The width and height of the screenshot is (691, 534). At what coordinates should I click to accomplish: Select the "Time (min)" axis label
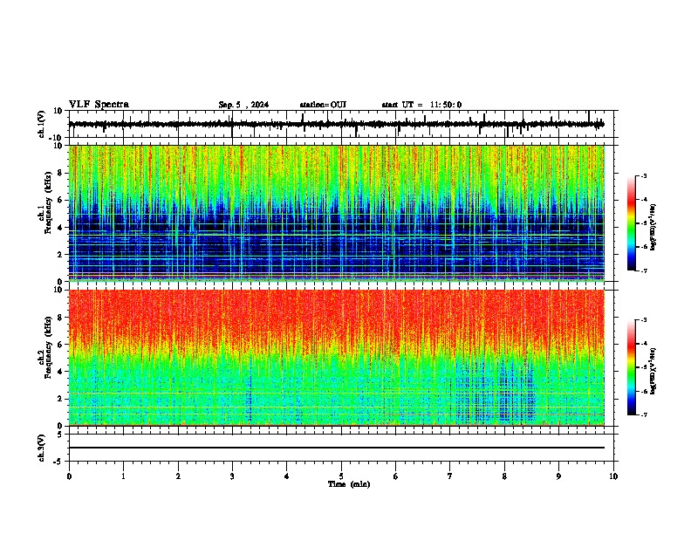pyautogui.click(x=349, y=484)
